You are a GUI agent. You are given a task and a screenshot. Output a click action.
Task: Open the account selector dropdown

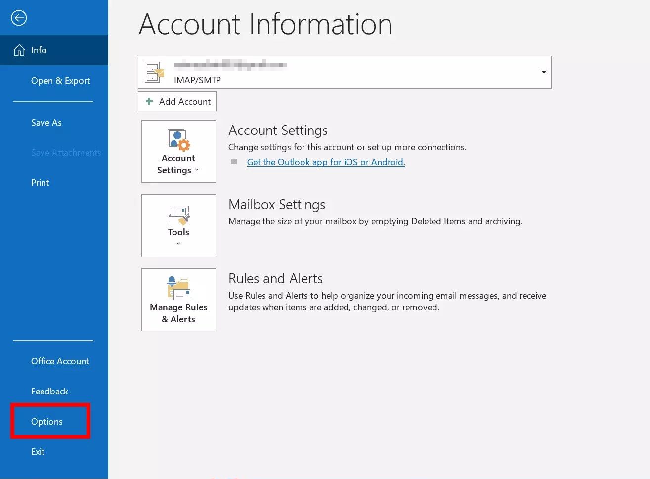pyautogui.click(x=543, y=72)
